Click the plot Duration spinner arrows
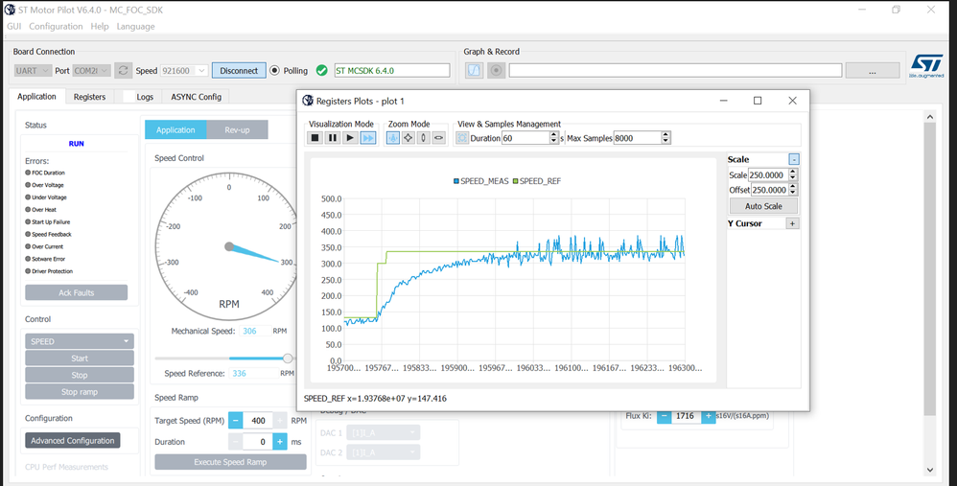The height and width of the screenshot is (486, 957). point(554,138)
